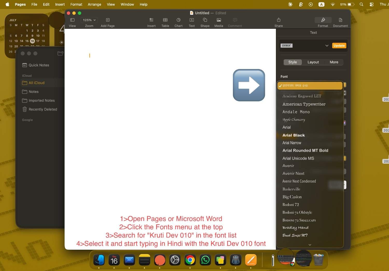389x271 pixels.
Task: Open Spotlight search in menu bar
Action: [361, 4]
